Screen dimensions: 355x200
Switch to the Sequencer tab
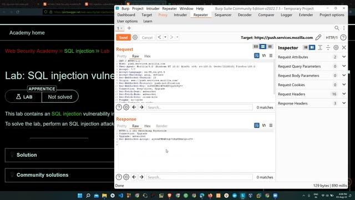[x=223, y=15]
